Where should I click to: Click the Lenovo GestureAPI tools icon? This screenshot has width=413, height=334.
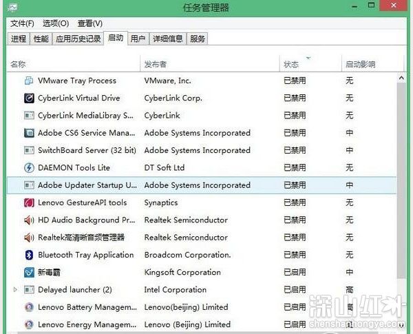[x=29, y=202]
